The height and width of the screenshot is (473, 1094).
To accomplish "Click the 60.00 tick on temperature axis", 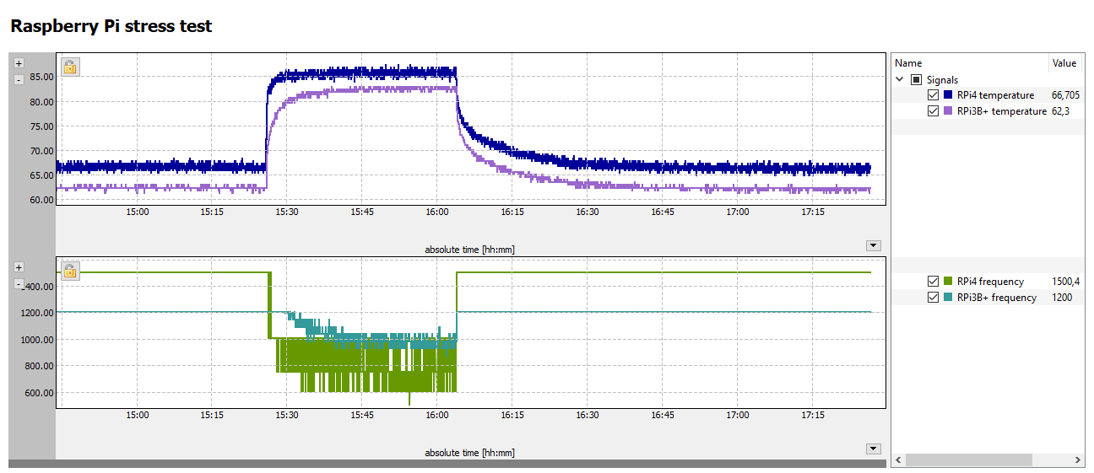I will 41,200.
